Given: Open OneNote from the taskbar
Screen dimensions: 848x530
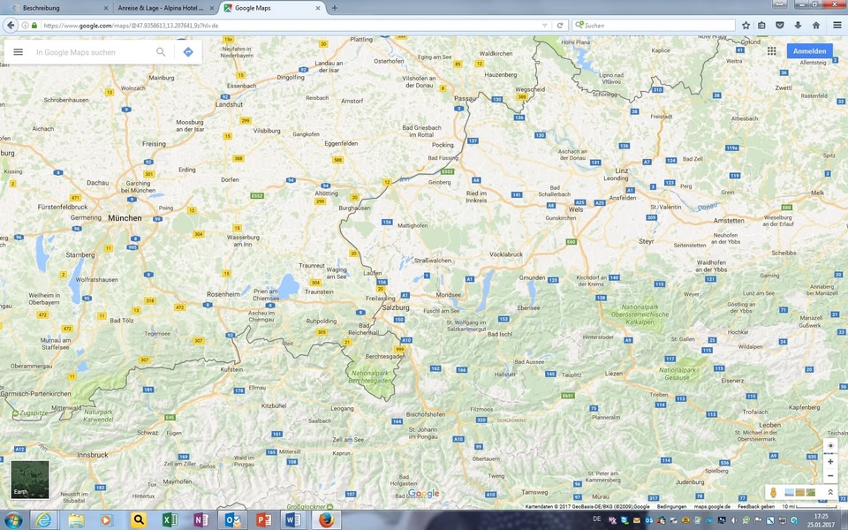Looking at the screenshot, I should point(201,520).
